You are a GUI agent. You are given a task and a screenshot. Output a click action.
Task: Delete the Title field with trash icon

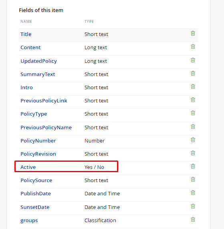pyautogui.click(x=193, y=33)
